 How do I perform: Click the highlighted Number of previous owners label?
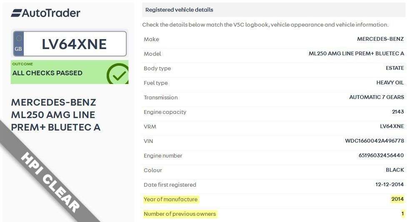[x=180, y=214]
